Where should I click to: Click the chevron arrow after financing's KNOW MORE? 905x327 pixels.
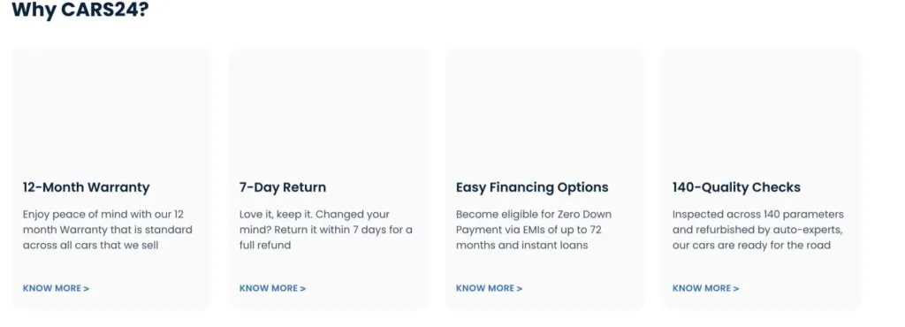pos(520,288)
